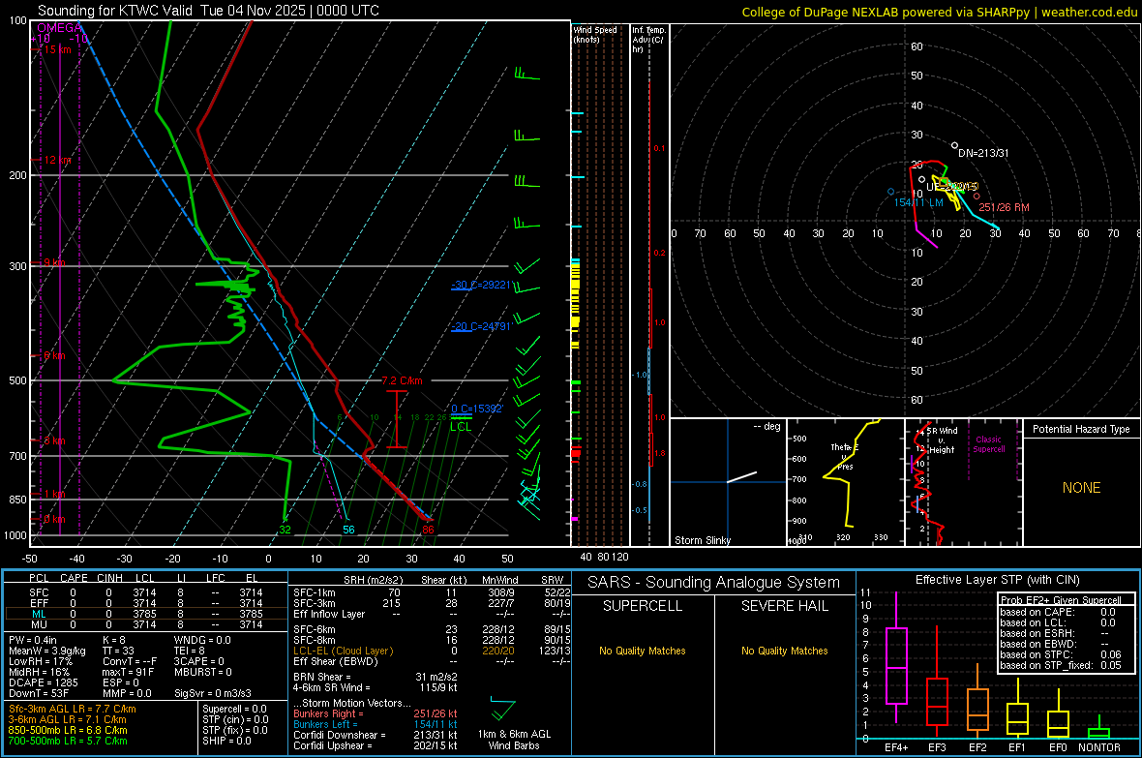Click the '154/11 LM' left-mover label
The width and height of the screenshot is (1142, 758).
pos(918,202)
